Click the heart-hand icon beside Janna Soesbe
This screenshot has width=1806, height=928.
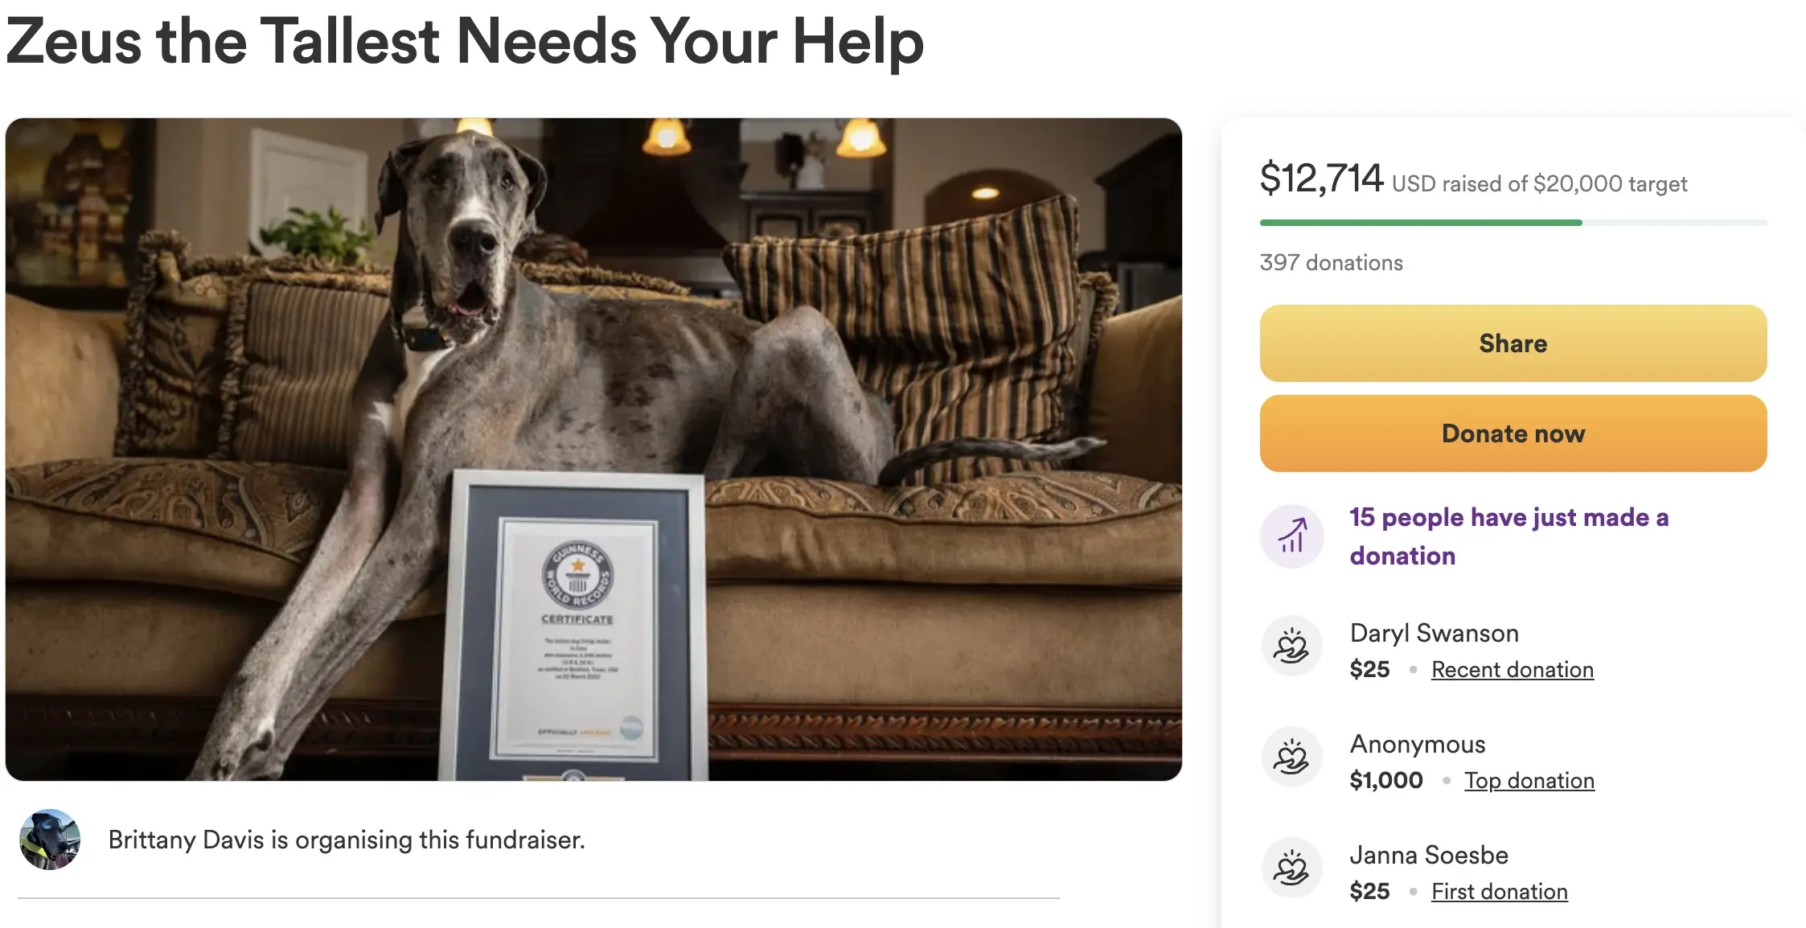[1291, 868]
